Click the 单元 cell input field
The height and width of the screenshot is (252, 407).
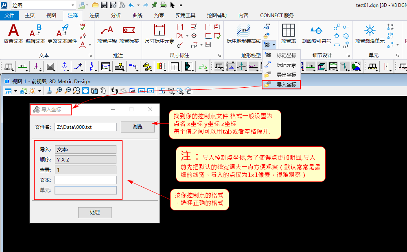(85, 190)
